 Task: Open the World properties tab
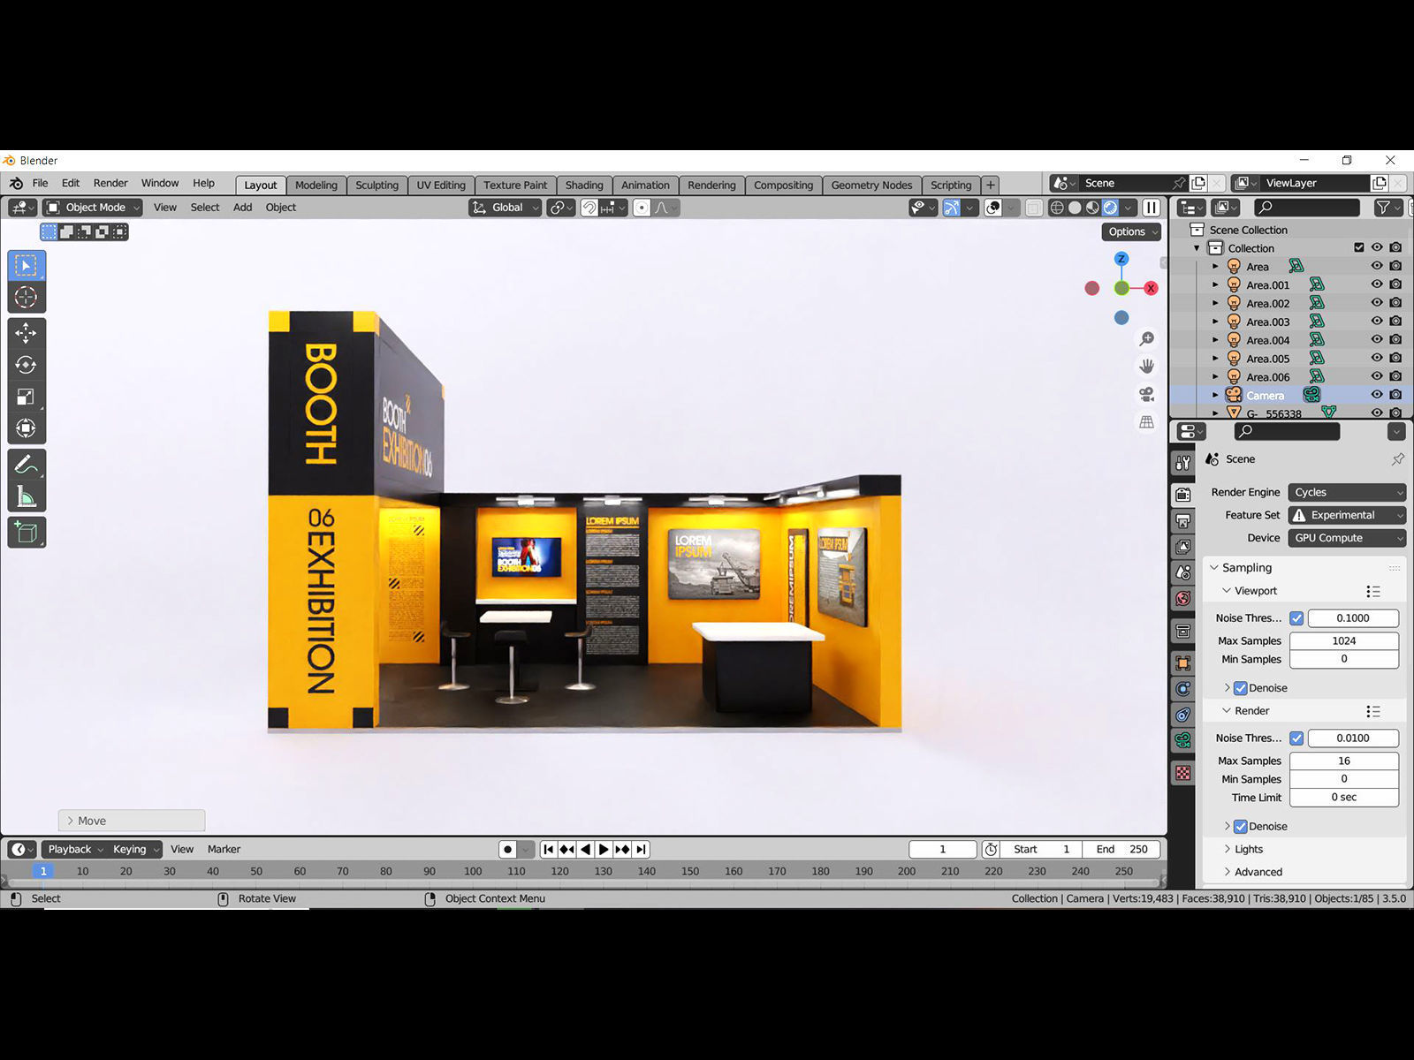point(1183,598)
